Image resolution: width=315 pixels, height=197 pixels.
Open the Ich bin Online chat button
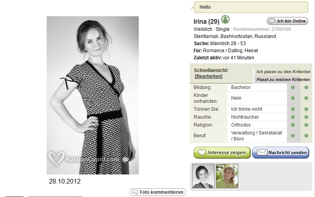[x=287, y=21]
